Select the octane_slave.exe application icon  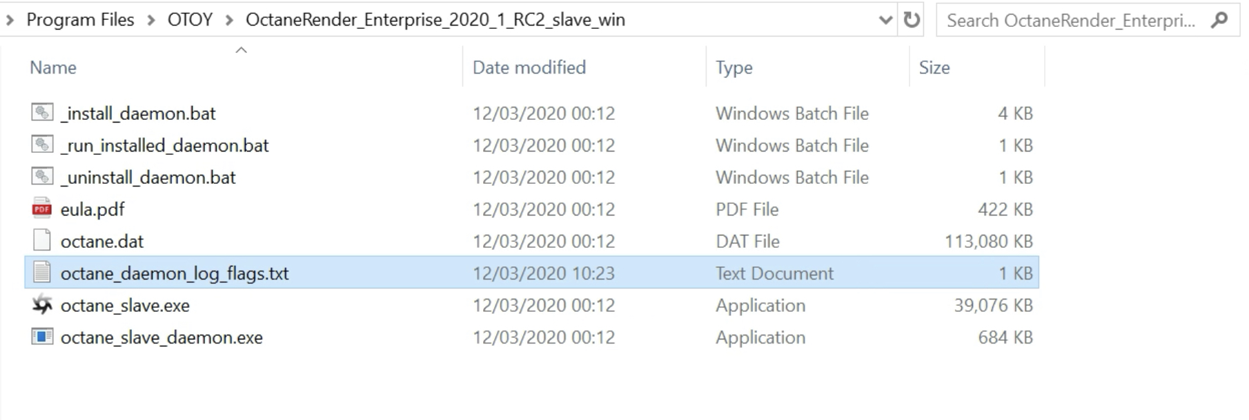coord(42,305)
